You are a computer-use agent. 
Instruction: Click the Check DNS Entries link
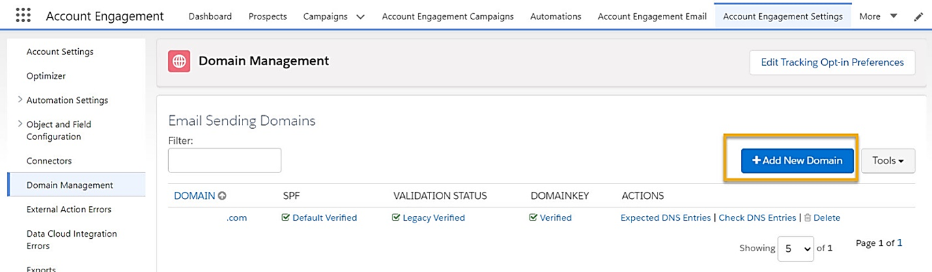pos(757,218)
